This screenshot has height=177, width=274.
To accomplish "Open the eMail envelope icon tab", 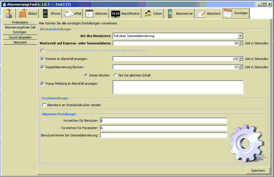I will point(73,14).
